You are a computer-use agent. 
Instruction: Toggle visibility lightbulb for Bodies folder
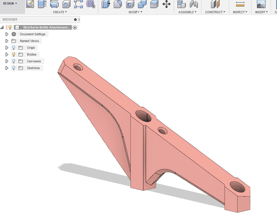pyautogui.click(x=14, y=54)
